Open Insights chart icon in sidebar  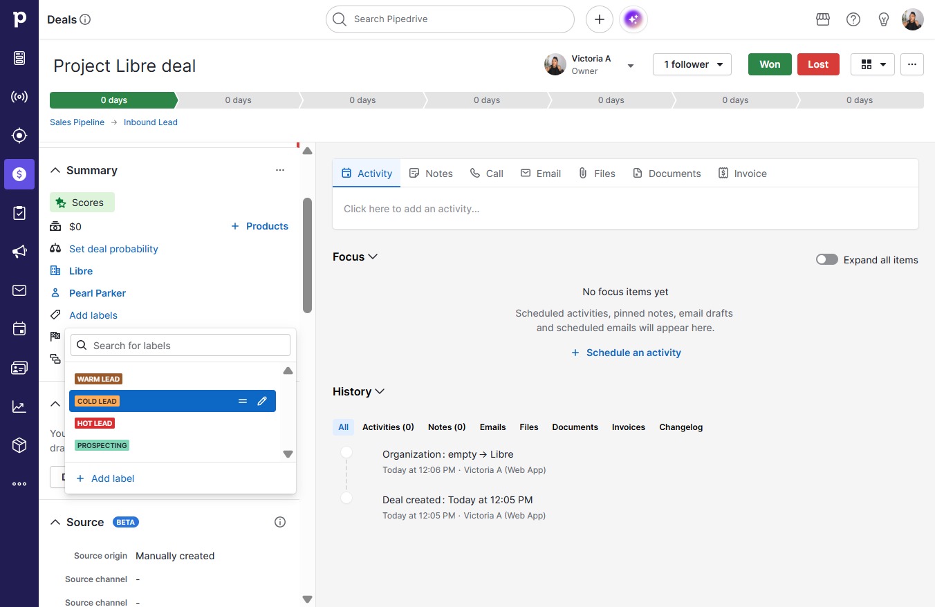(x=19, y=407)
